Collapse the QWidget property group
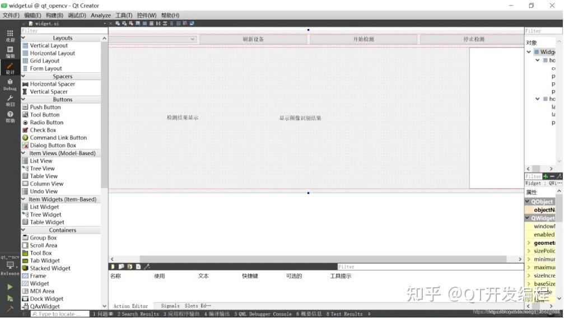 [527, 218]
